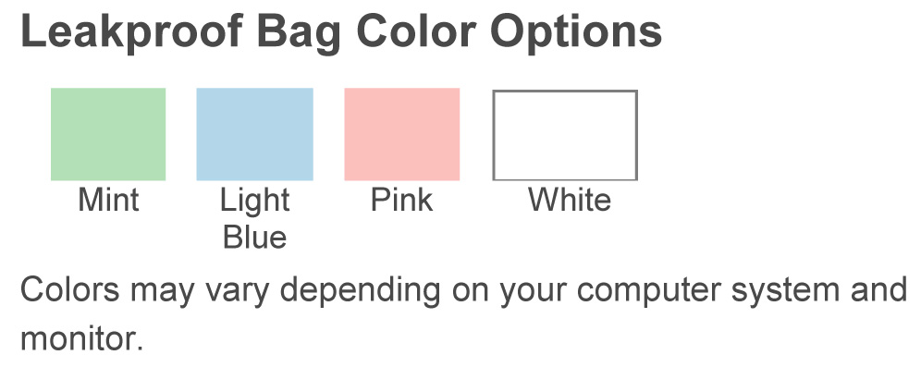Select the outlined White color swatch
Viewport: 921px width, 367px height.
tap(565, 135)
